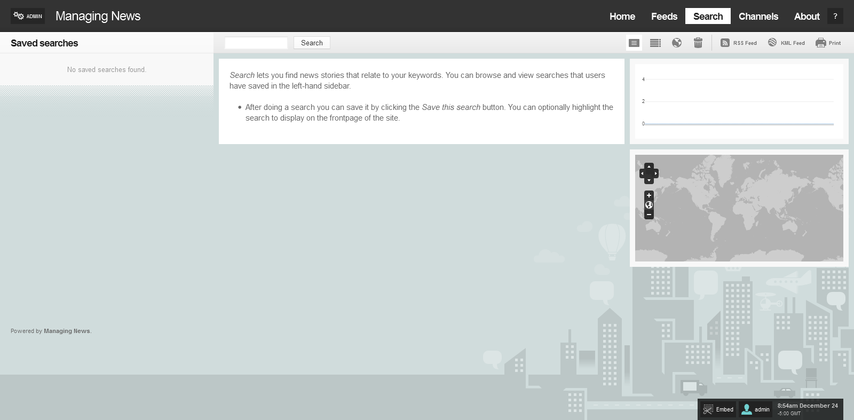The width and height of the screenshot is (854, 420).
Task: Switch to article list view
Action: 634,43
